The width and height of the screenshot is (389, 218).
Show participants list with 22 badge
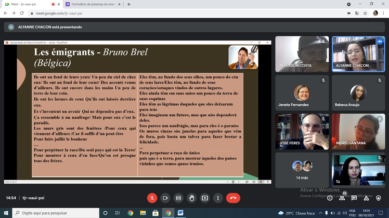pyautogui.click(x=342, y=197)
